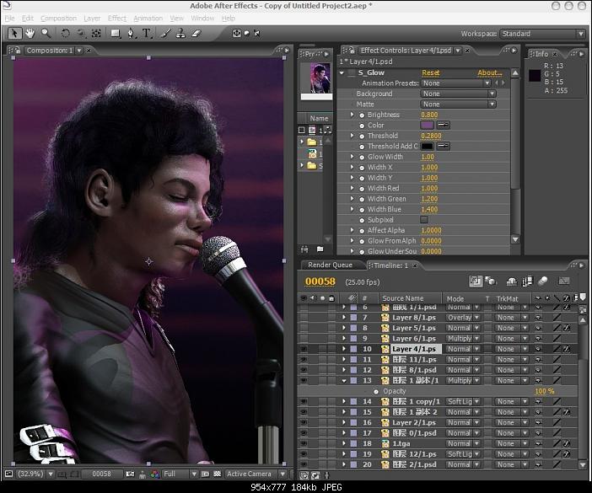Select the Pen tool
Screen dimensions: 592x493
131,34
